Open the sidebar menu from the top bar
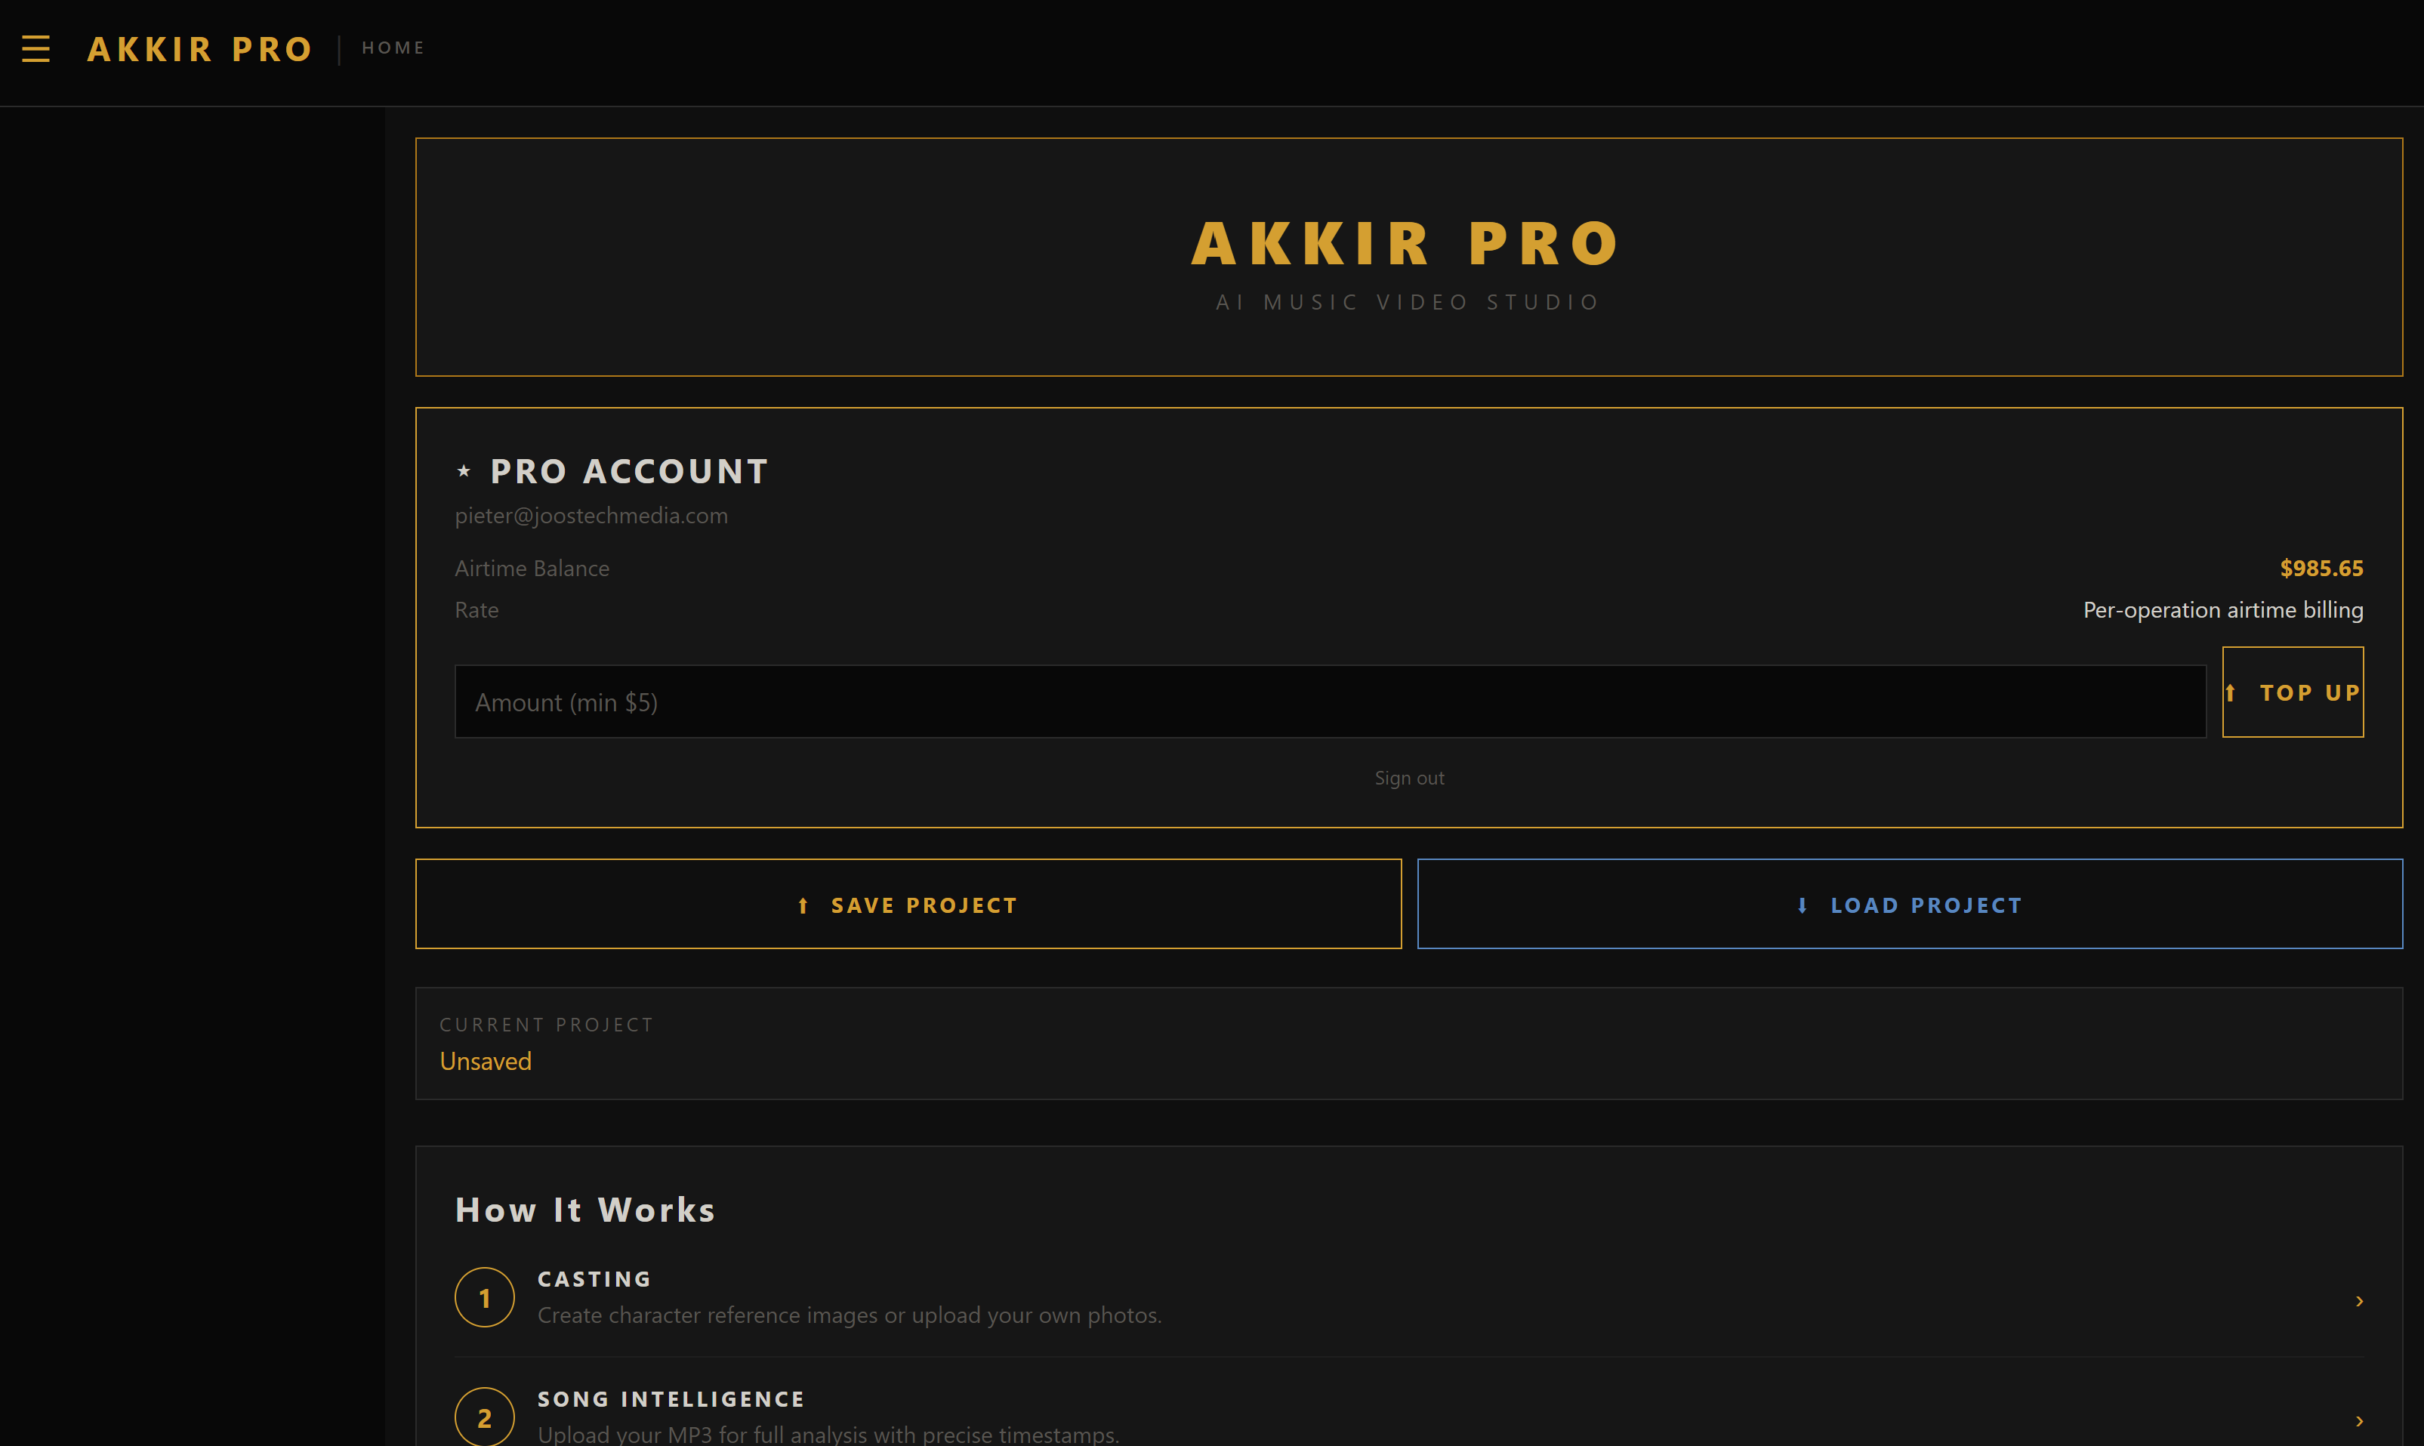Screen dimensions: 2424x1446 click(x=36, y=49)
